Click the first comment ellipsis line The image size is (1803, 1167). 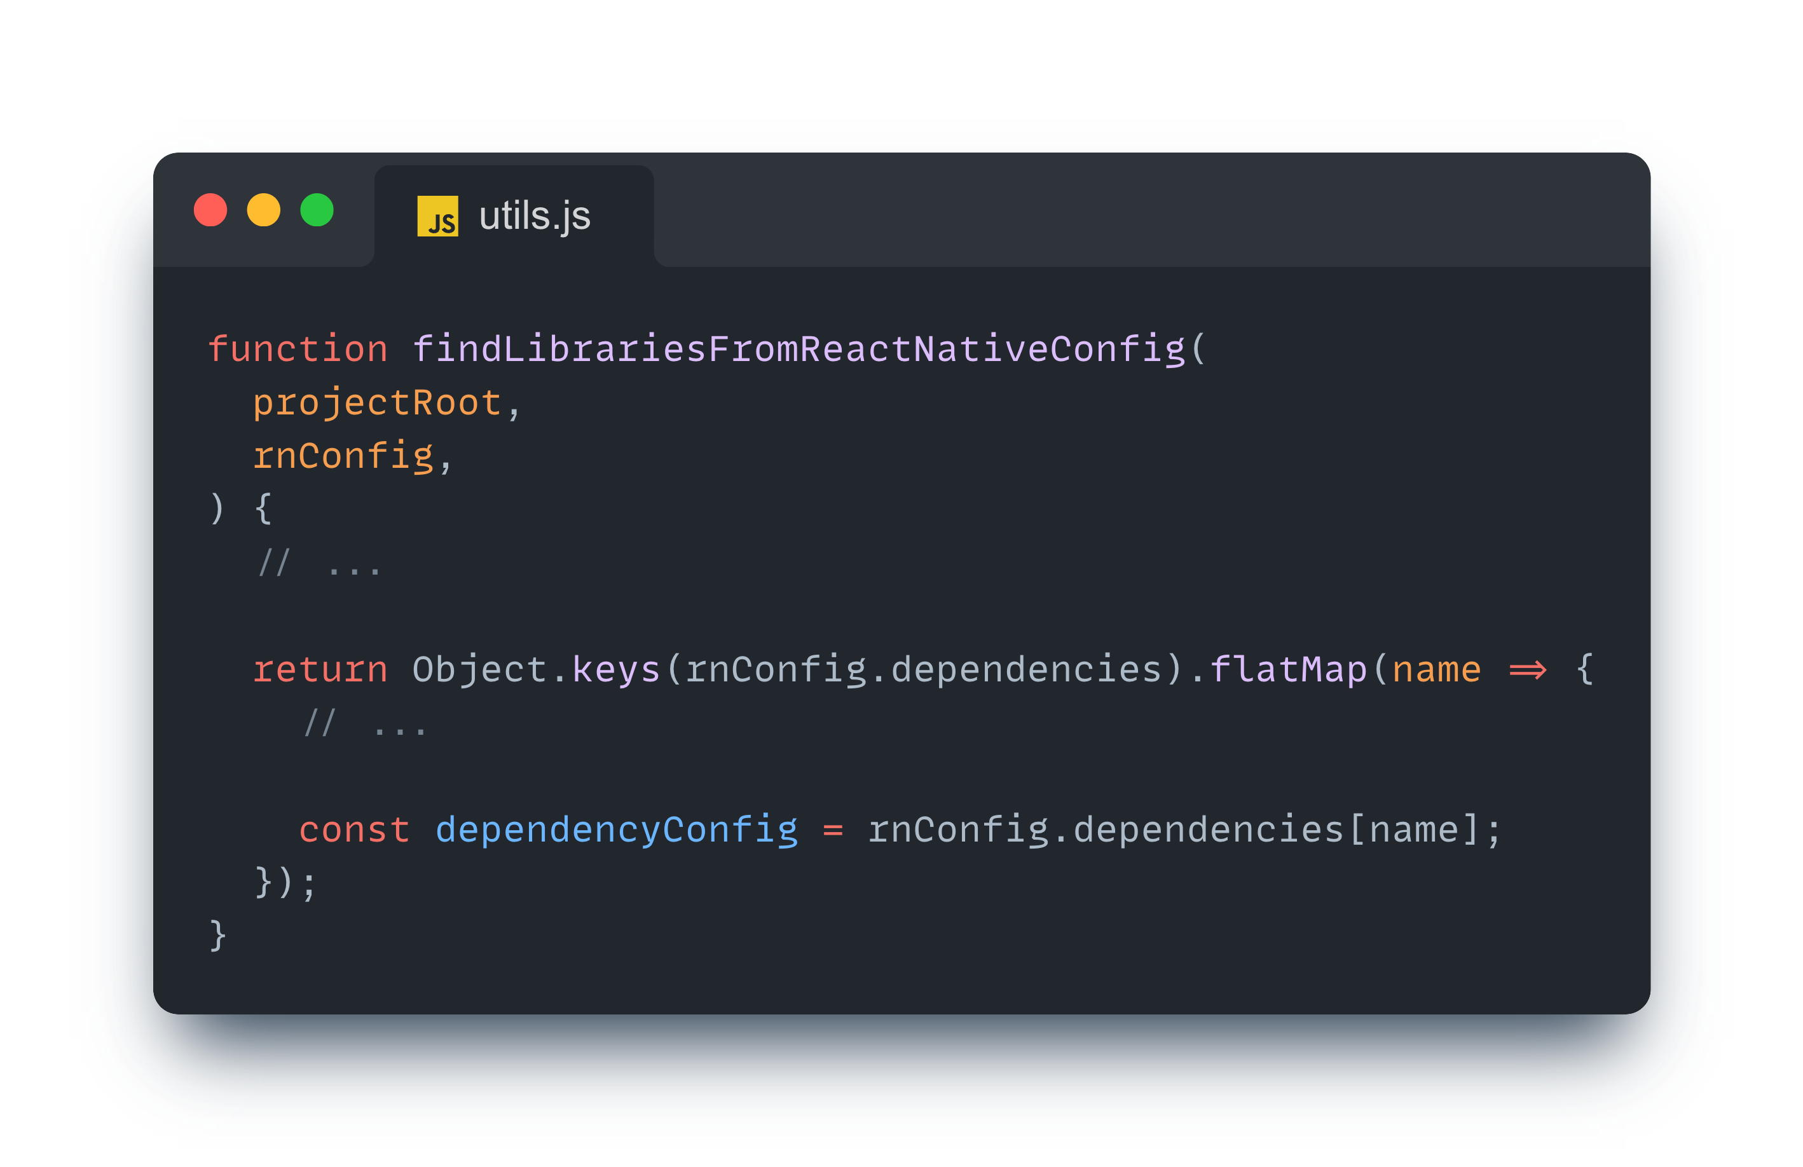tap(319, 564)
